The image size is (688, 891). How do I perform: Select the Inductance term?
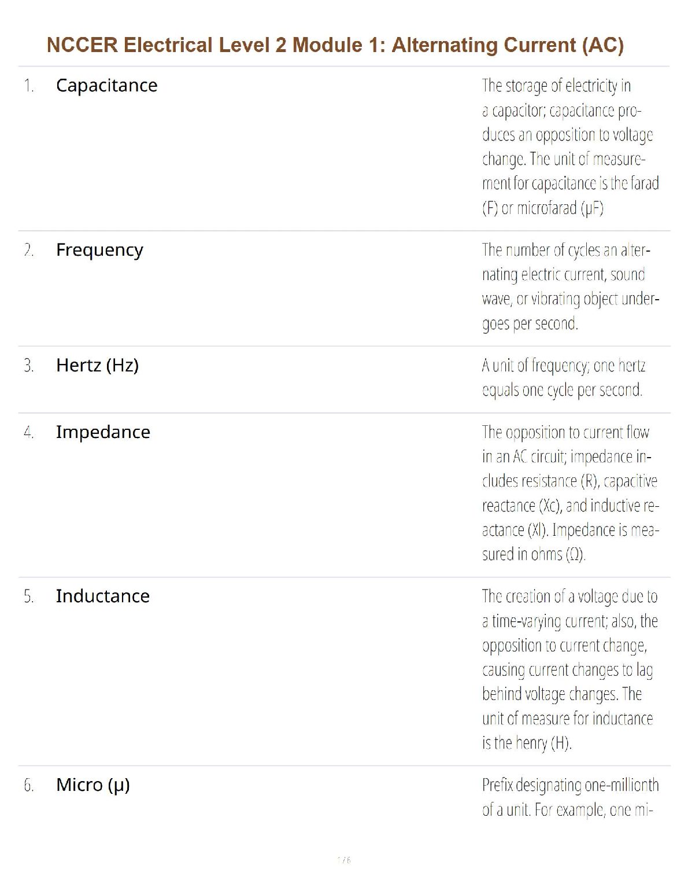[102, 596]
